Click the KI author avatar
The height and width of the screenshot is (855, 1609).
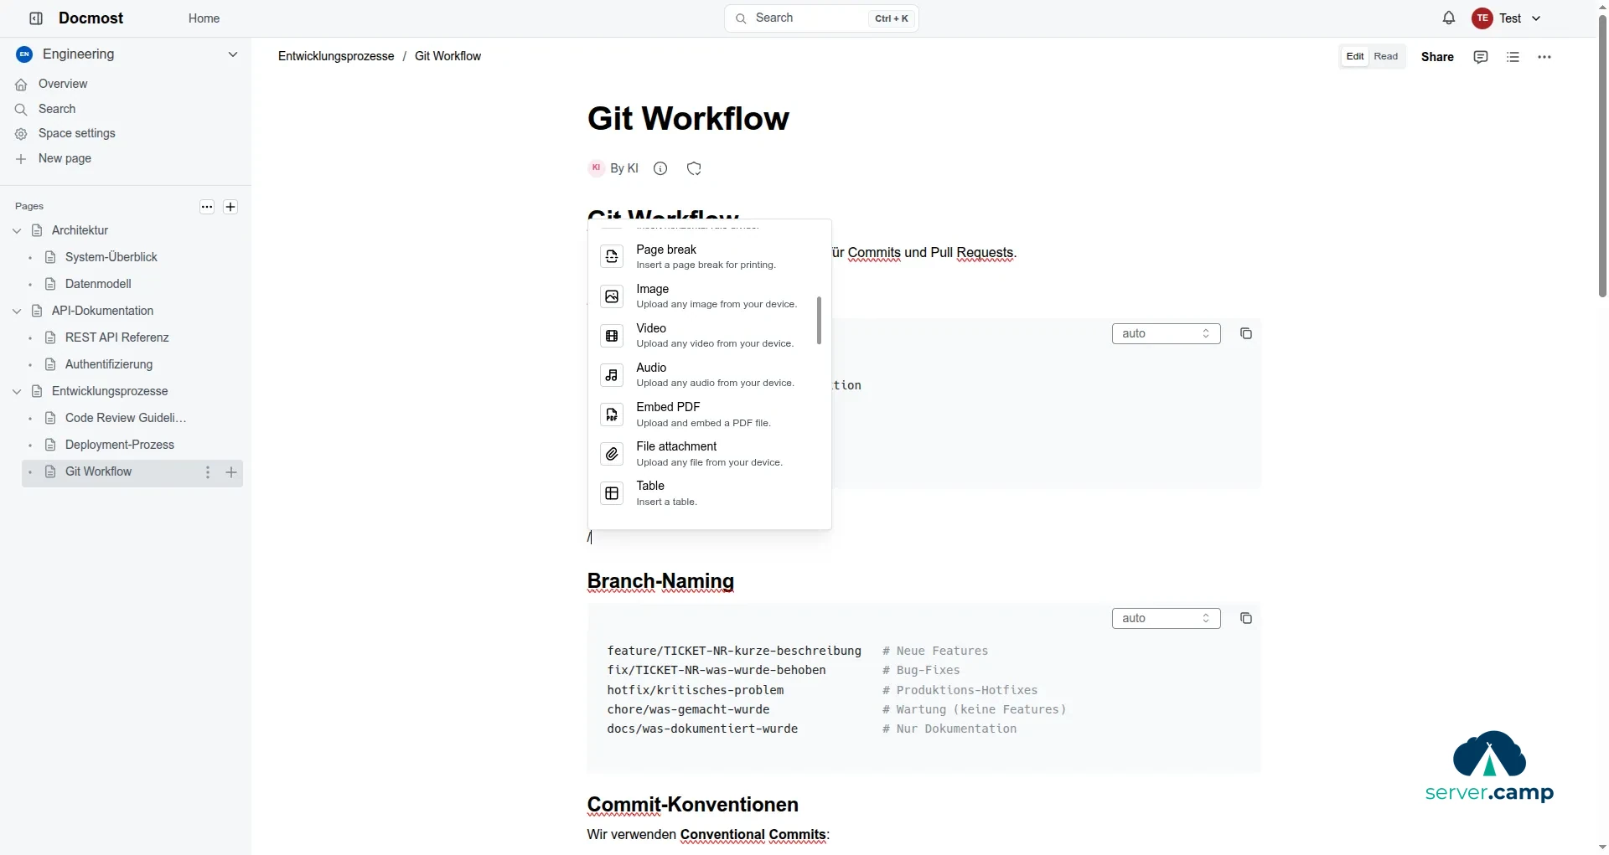click(x=596, y=168)
